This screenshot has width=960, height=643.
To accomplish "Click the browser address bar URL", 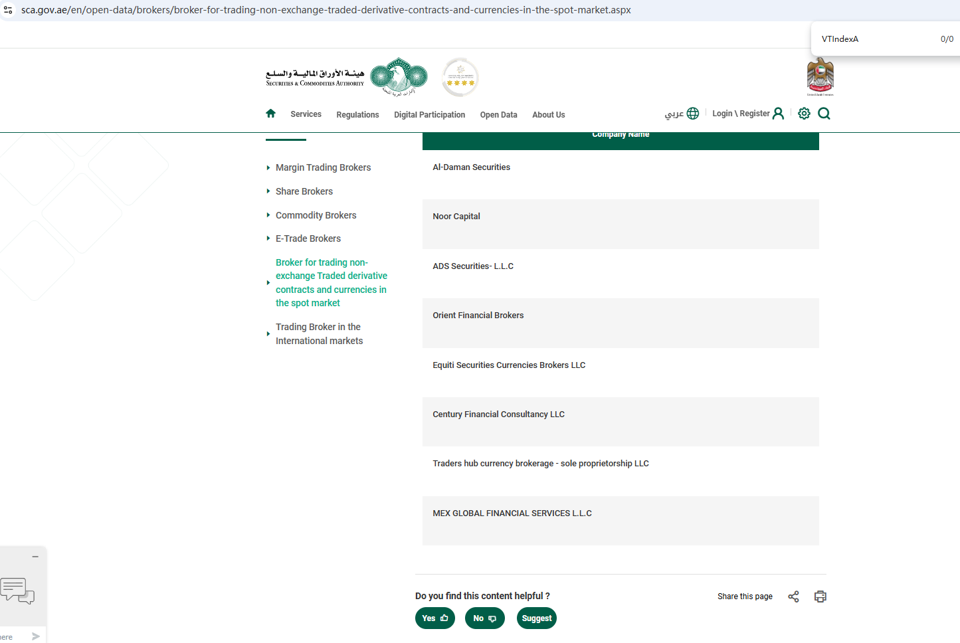I will tap(326, 10).
